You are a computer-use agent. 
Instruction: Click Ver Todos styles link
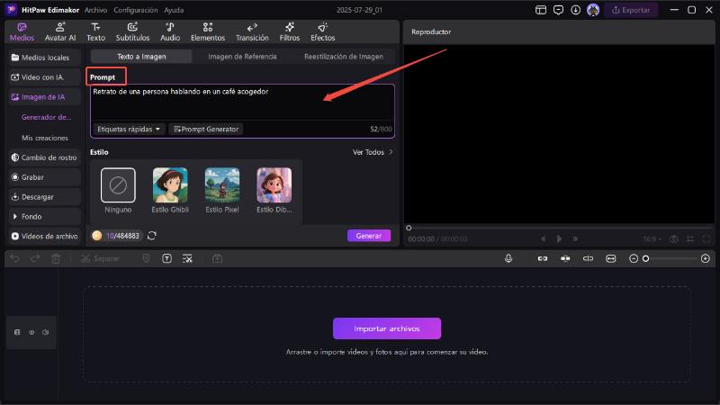[373, 152]
